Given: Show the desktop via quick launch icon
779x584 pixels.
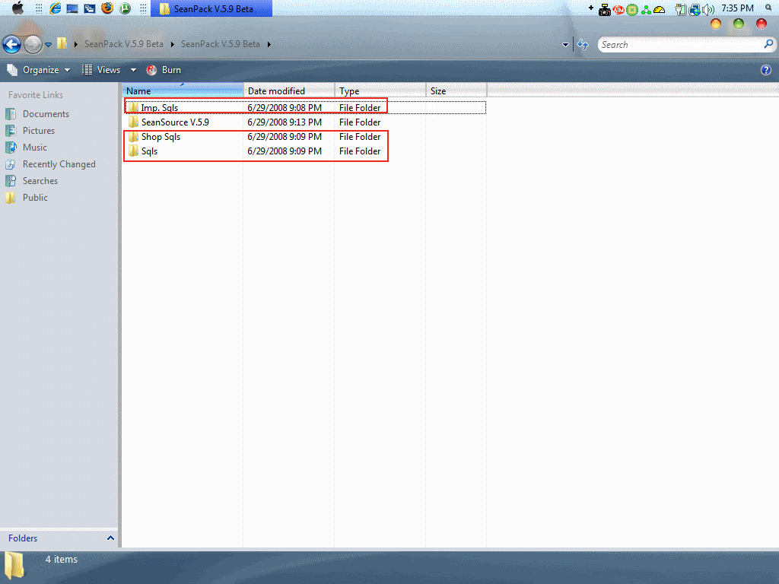Looking at the screenshot, I should point(72,8).
